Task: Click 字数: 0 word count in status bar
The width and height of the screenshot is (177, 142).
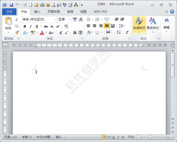Action: pyautogui.click(x=27, y=137)
